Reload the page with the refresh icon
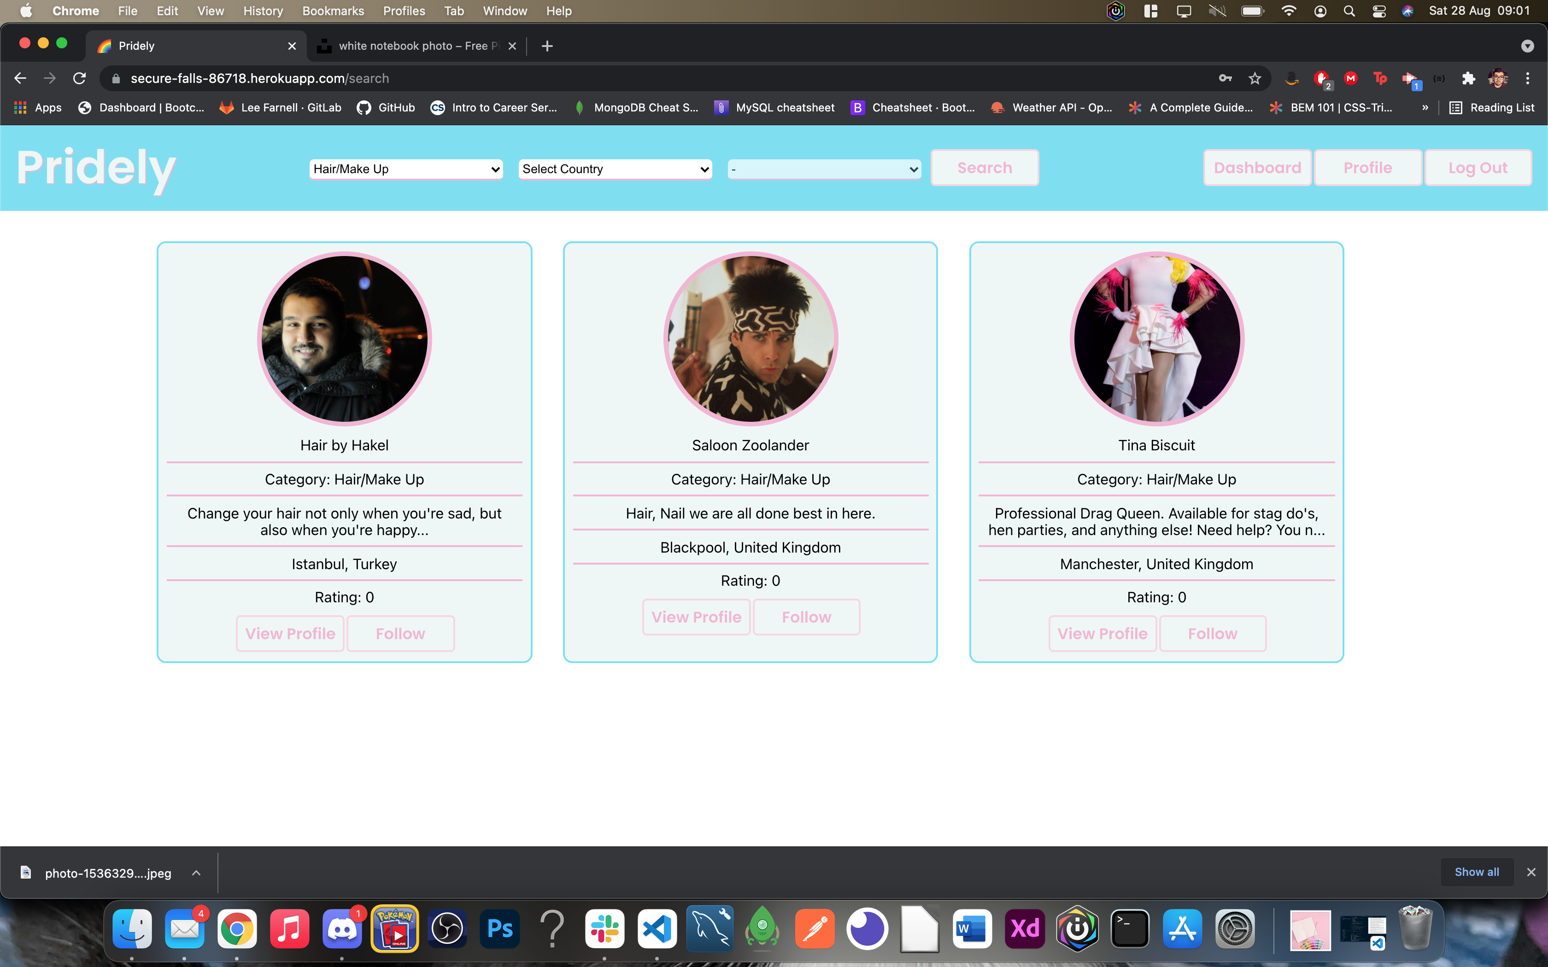1548x967 pixels. (x=79, y=78)
